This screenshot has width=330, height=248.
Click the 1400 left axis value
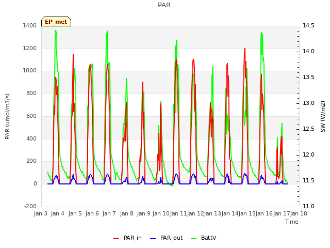(30, 25)
